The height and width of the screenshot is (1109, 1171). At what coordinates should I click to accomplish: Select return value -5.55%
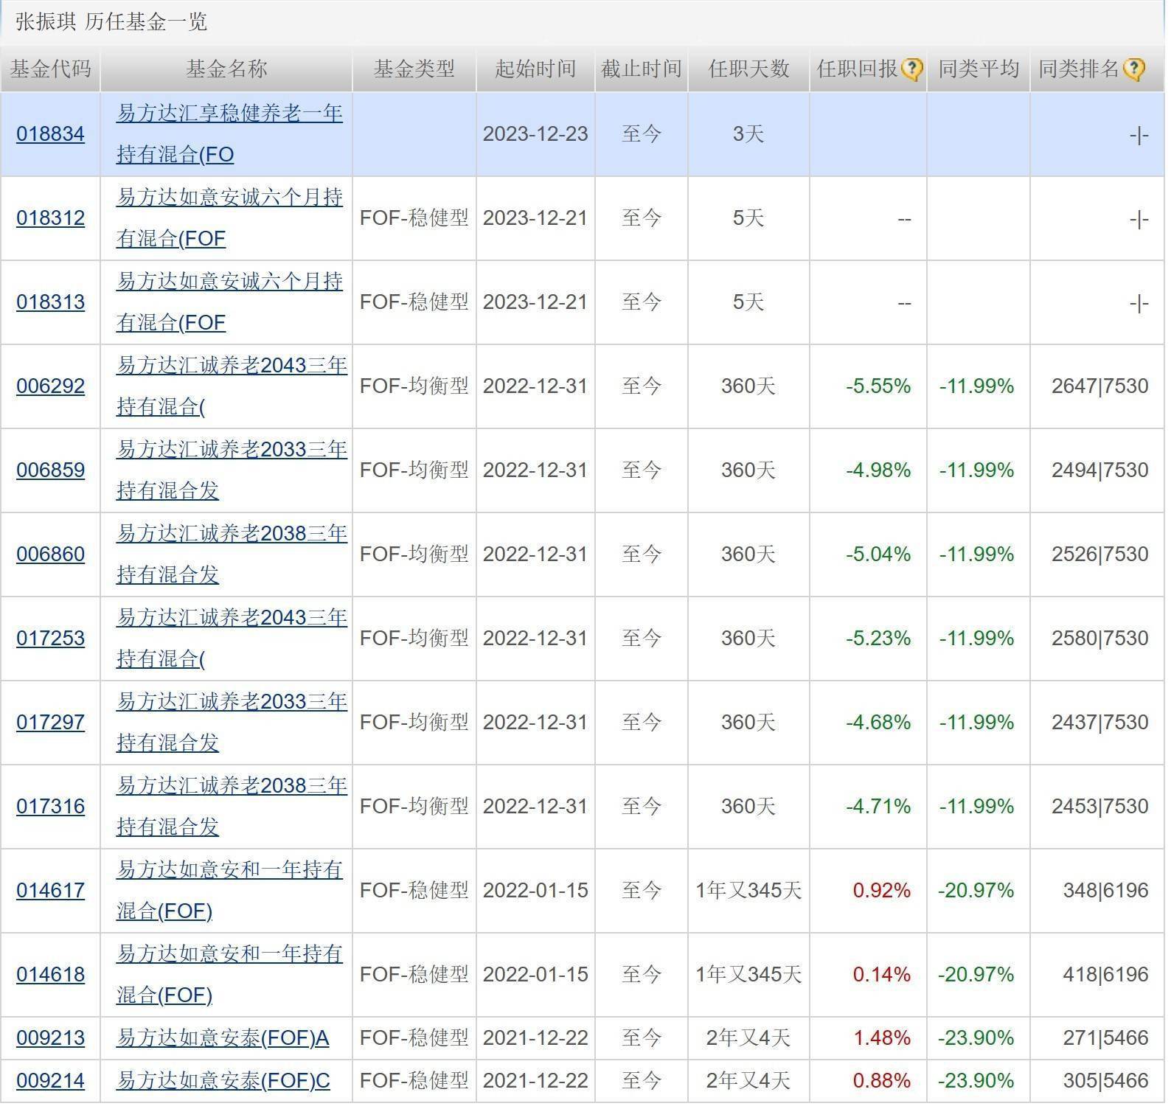pos(878,386)
